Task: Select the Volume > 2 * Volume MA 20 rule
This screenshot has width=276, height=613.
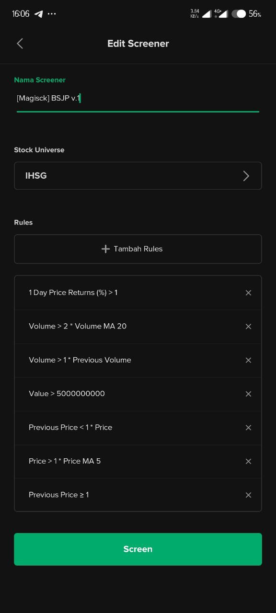Action: 78,326
